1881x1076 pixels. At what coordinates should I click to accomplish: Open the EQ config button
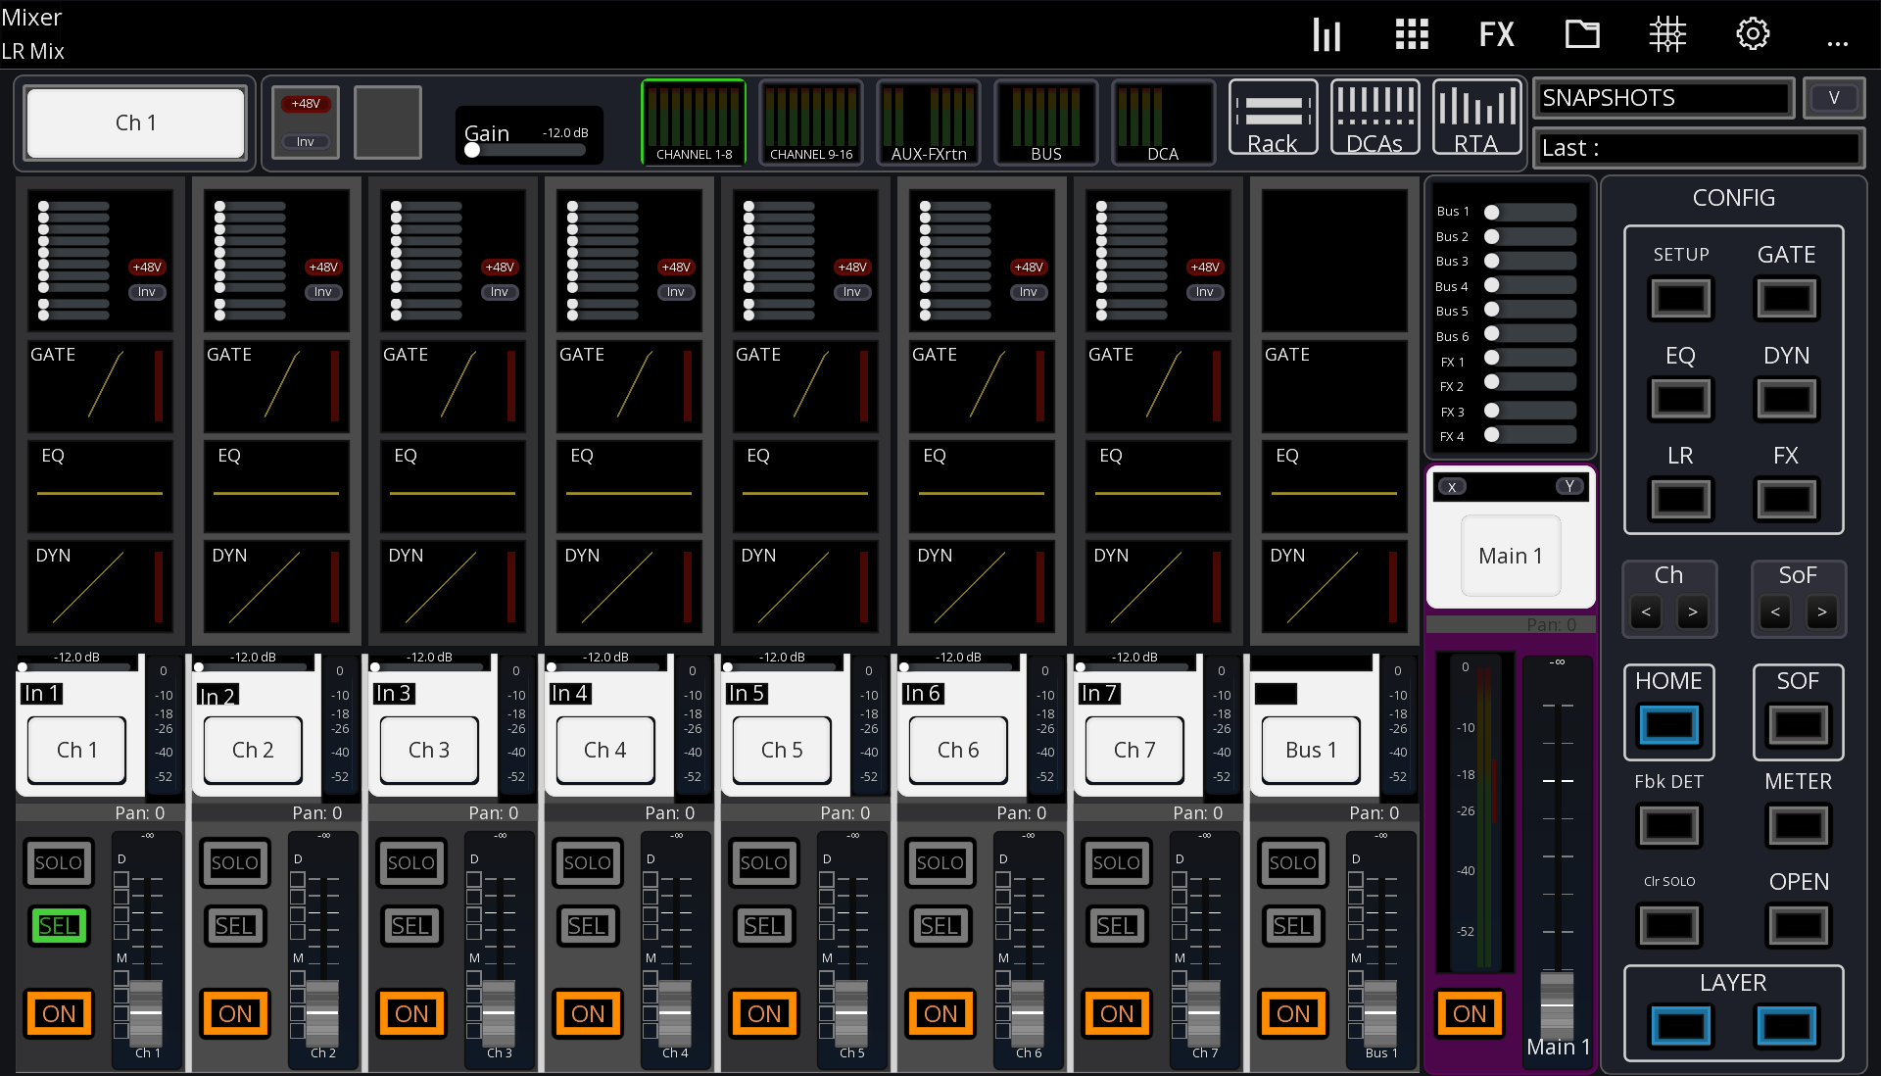[x=1681, y=400]
